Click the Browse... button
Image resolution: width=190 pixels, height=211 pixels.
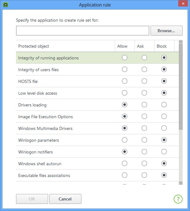click(x=166, y=31)
